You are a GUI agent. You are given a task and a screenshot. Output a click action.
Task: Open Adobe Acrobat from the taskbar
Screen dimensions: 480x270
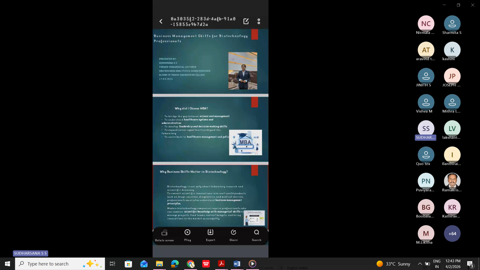pos(221,264)
